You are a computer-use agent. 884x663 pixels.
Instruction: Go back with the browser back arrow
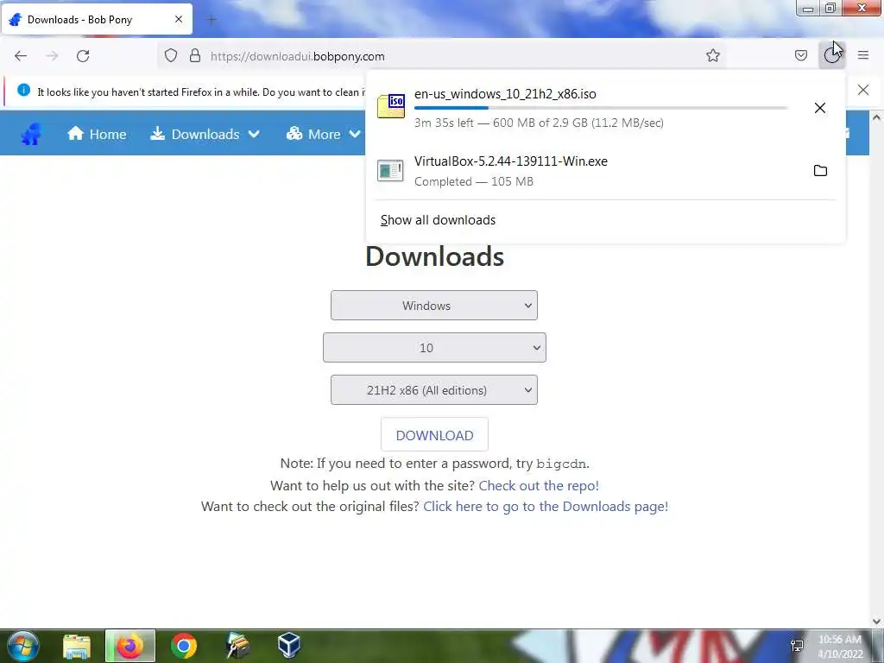coord(21,56)
